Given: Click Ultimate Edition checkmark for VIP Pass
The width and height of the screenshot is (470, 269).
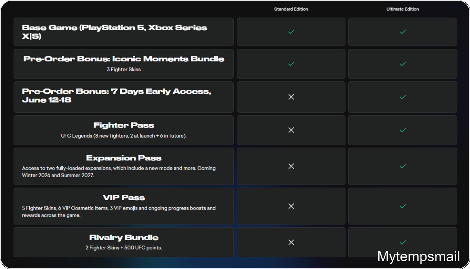Looking at the screenshot, I should [403, 206].
